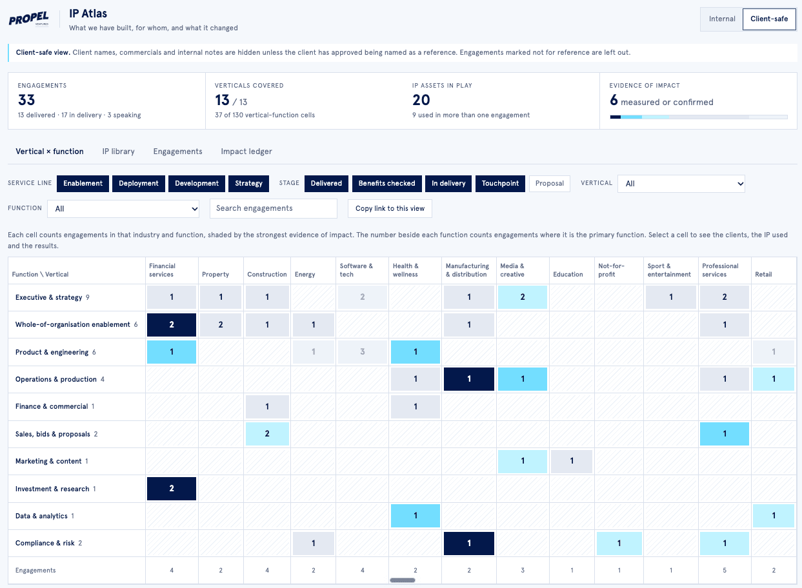Select Marketing & content × Media & creative cell
The height and width of the screenshot is (588, 802).
(x=523, y=462)
